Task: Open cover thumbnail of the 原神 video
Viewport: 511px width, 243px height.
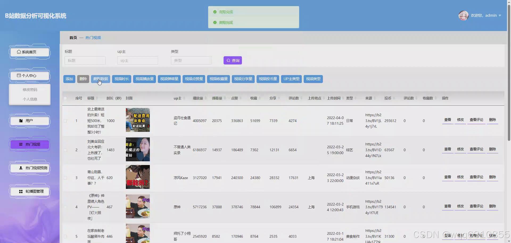Action: (138, 206)
